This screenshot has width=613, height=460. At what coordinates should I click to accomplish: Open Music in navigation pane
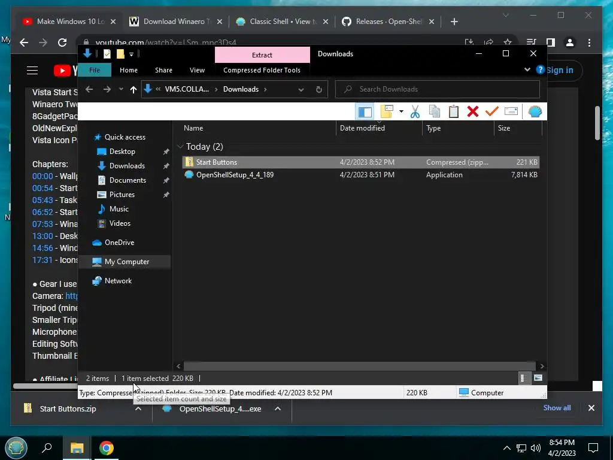pyautogui.click(x=119, y=209)
